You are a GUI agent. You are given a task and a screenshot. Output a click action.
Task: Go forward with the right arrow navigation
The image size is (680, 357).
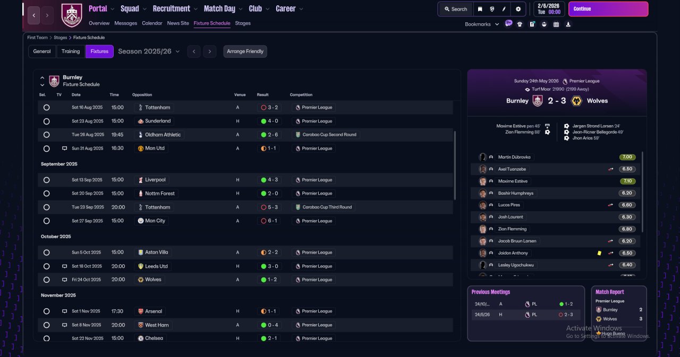(47, 15)
